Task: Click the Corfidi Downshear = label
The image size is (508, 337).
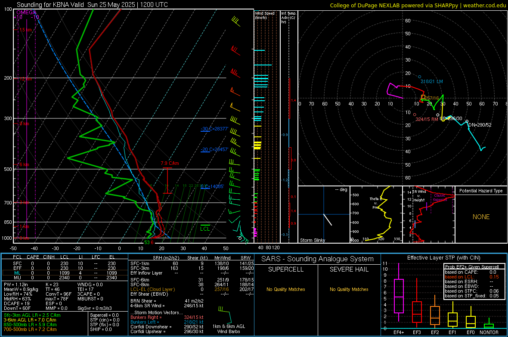Action: [x=151, y=327]
